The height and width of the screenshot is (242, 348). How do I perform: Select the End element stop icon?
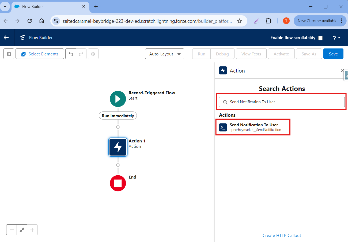118,183
